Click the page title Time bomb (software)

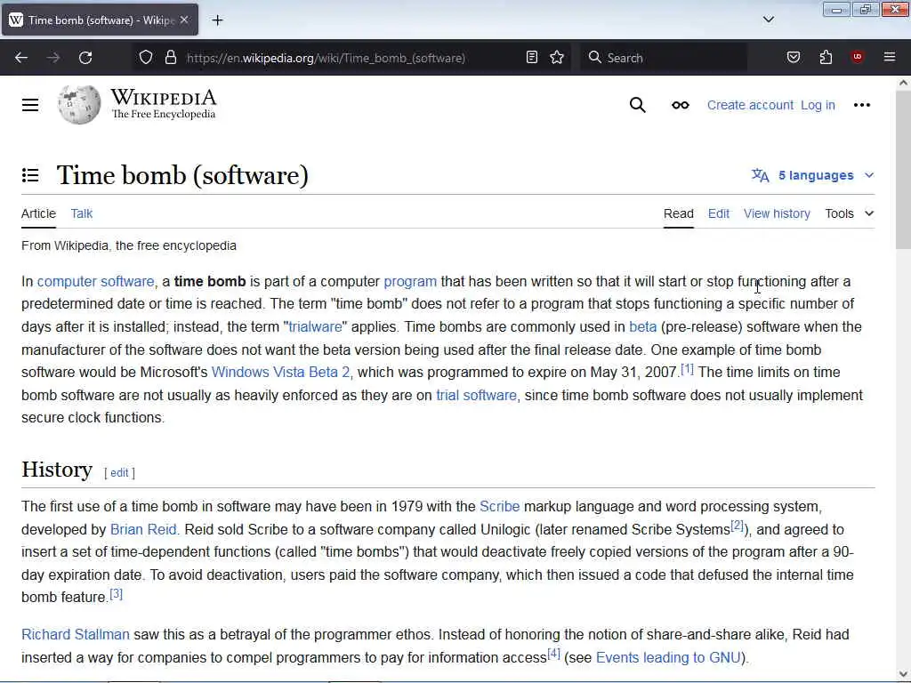pyautogui.click(x=182, y=175)
